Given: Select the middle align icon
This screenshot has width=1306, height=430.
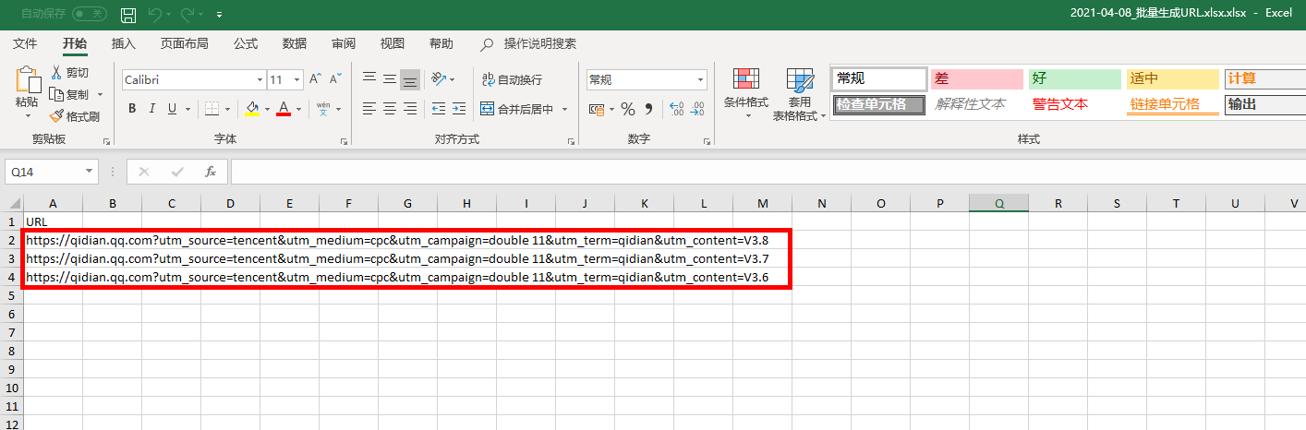Looking at the screenshot, I should (390, 79).
